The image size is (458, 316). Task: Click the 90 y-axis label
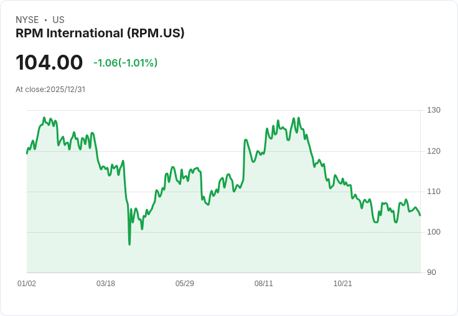point(432,272)
